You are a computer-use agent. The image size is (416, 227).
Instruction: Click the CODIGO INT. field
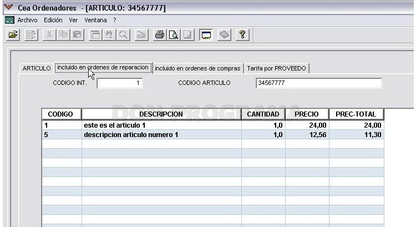(x=120, y=83)
